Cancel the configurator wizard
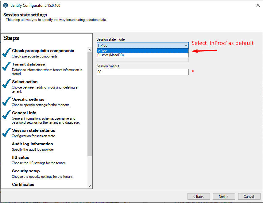This screenshot has width=263, height=203. click(x=249, y=197)
